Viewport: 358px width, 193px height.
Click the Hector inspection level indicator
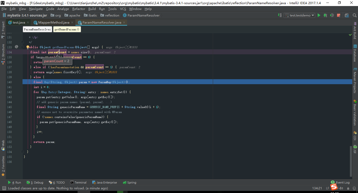(x=354, y=188)
